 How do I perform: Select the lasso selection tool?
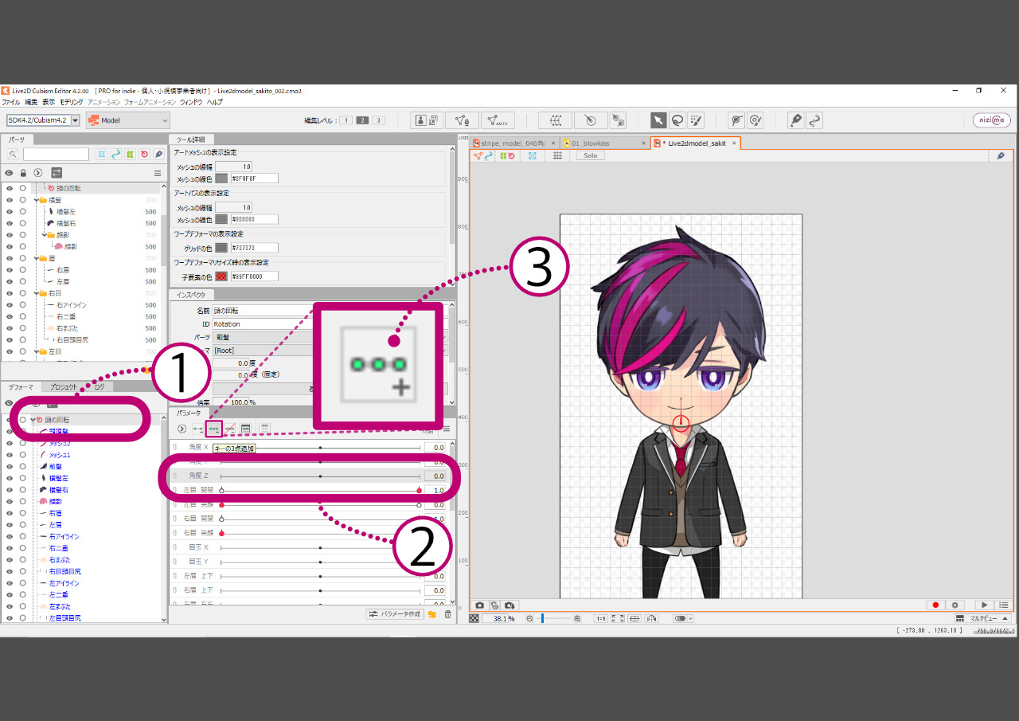[677, 120]
